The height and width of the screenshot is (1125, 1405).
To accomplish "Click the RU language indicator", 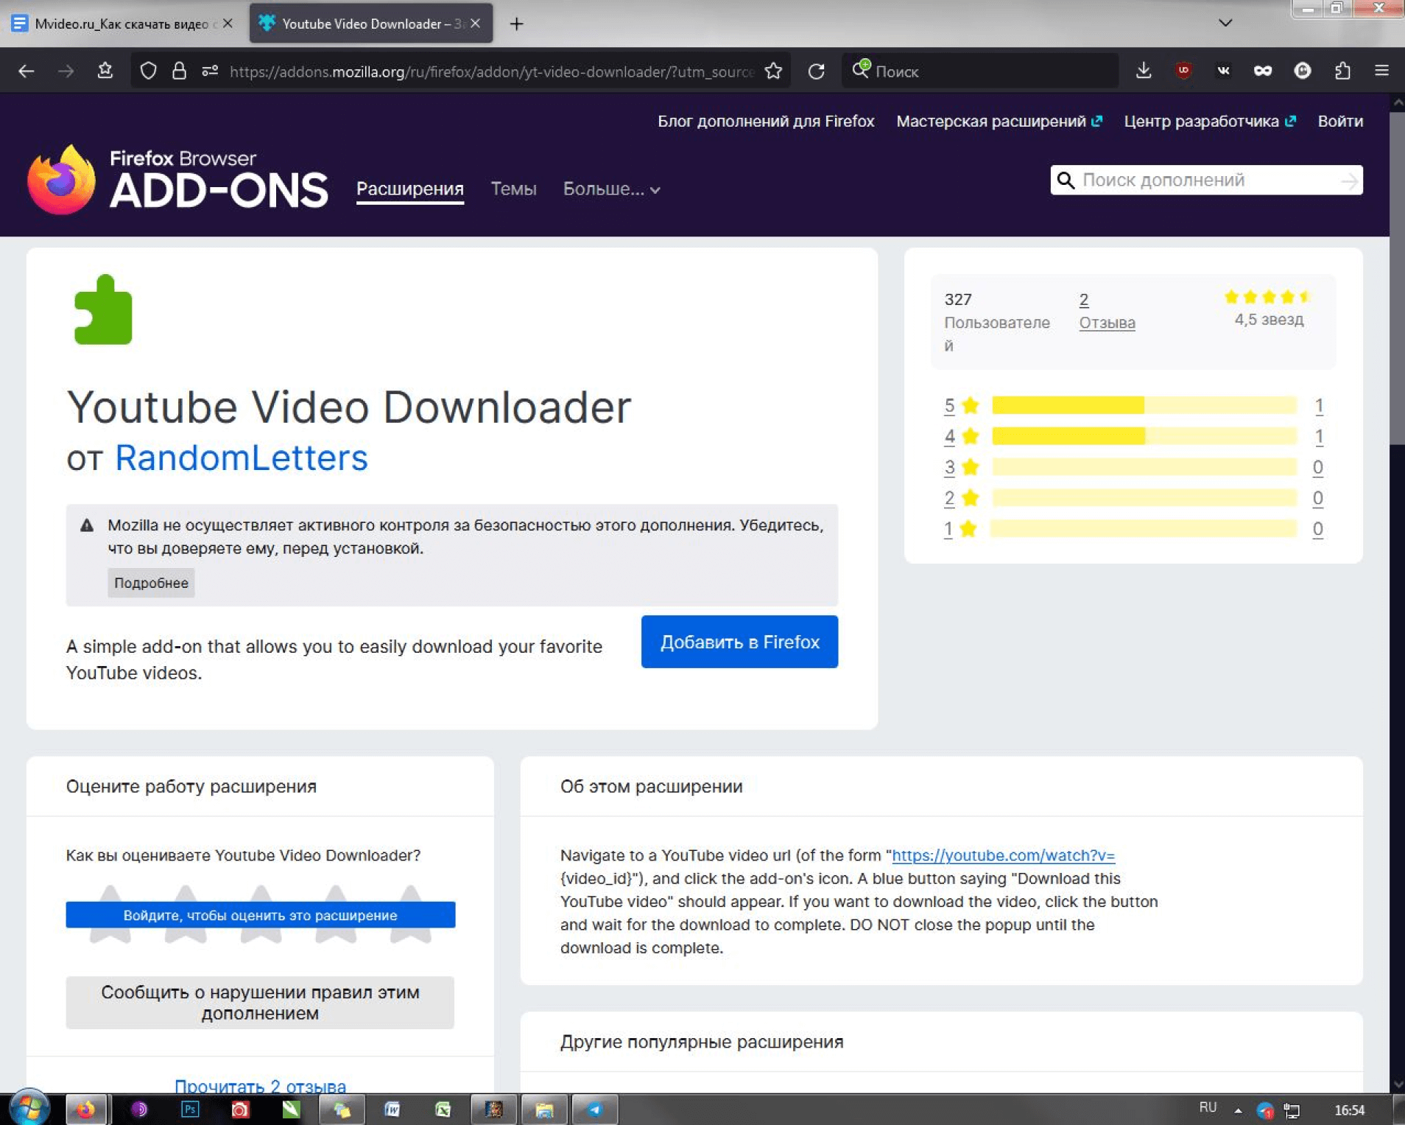I will 1208,1107.
